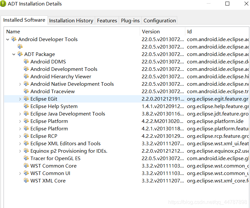Collapse the ADT Package tree node
This screenshot has width=250, height=208.
(x=14, y=54)
